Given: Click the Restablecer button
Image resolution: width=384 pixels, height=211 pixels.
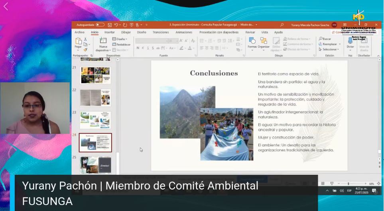Looking at the screenshot, I should coord(122,45).
